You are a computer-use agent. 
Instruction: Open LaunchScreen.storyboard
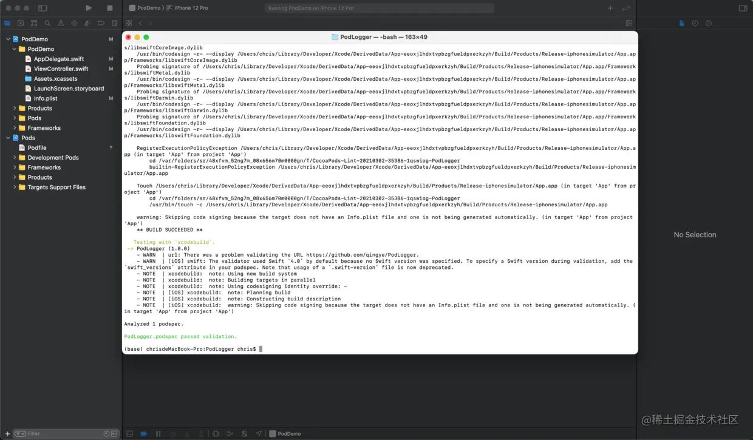click(69, 89)
